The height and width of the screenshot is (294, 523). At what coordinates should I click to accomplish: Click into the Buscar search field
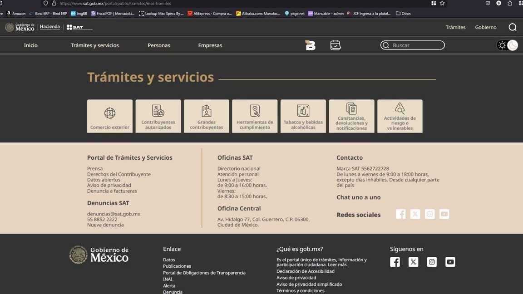coord(416,45)
